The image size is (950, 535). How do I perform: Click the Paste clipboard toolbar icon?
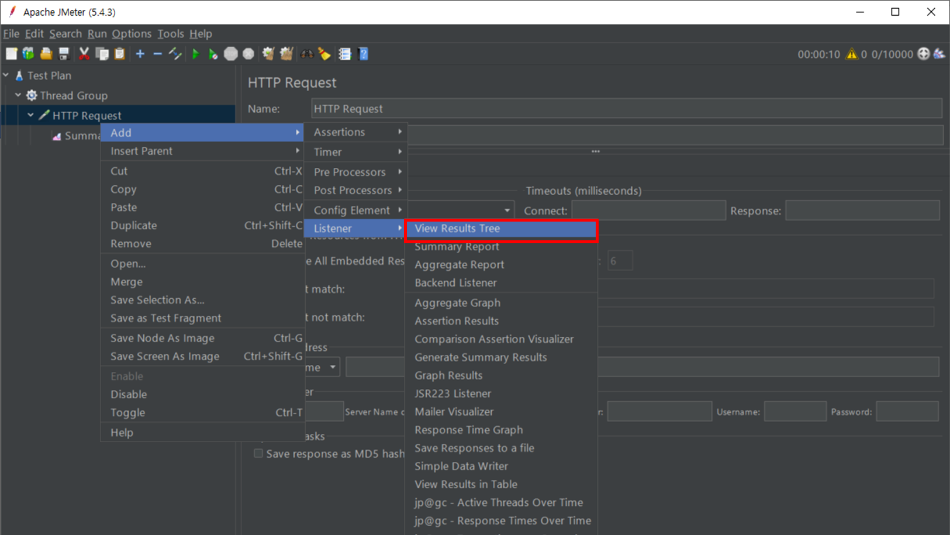[x=120, y=54]
